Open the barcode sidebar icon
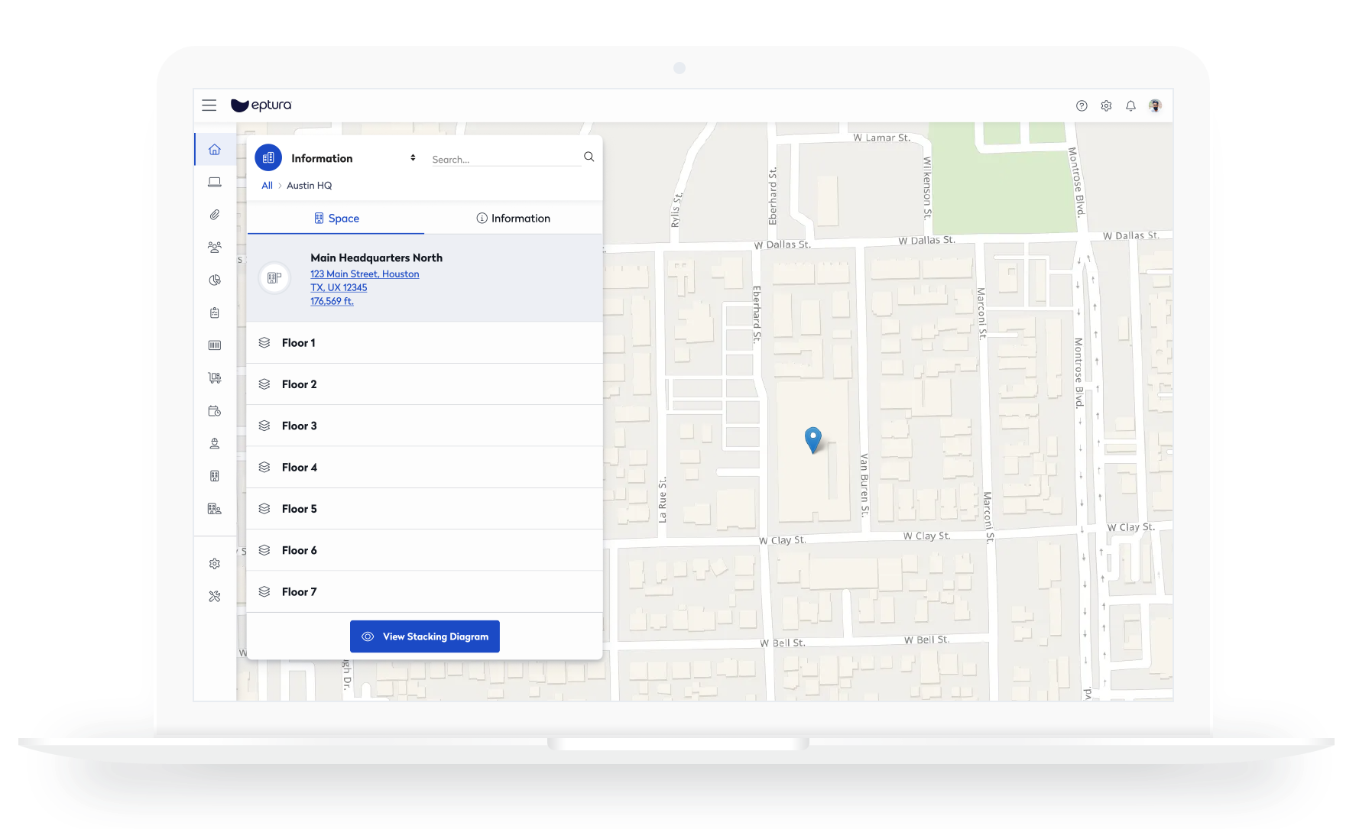 [x=215, y=345]
